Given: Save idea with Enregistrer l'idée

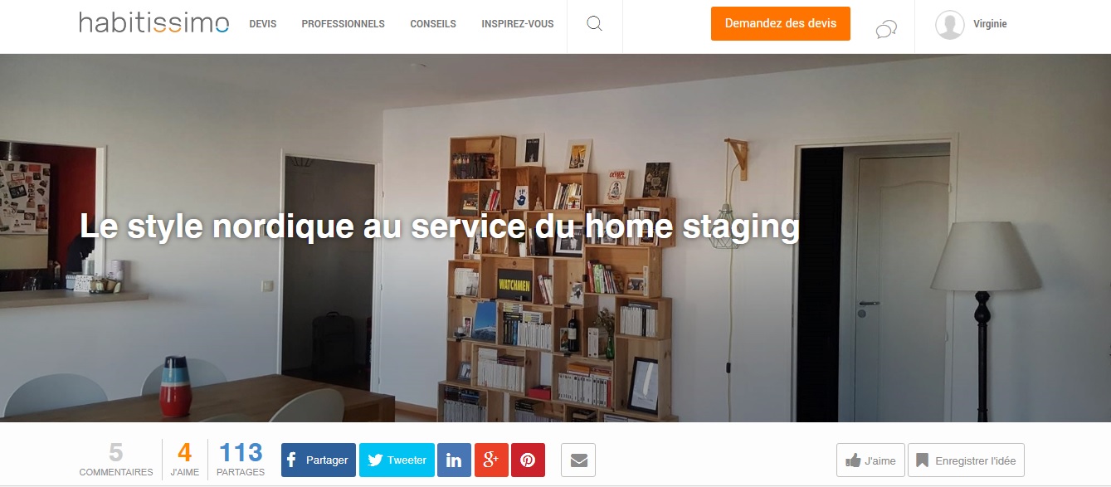Looking at the screenshot, I should pos(967,460).
